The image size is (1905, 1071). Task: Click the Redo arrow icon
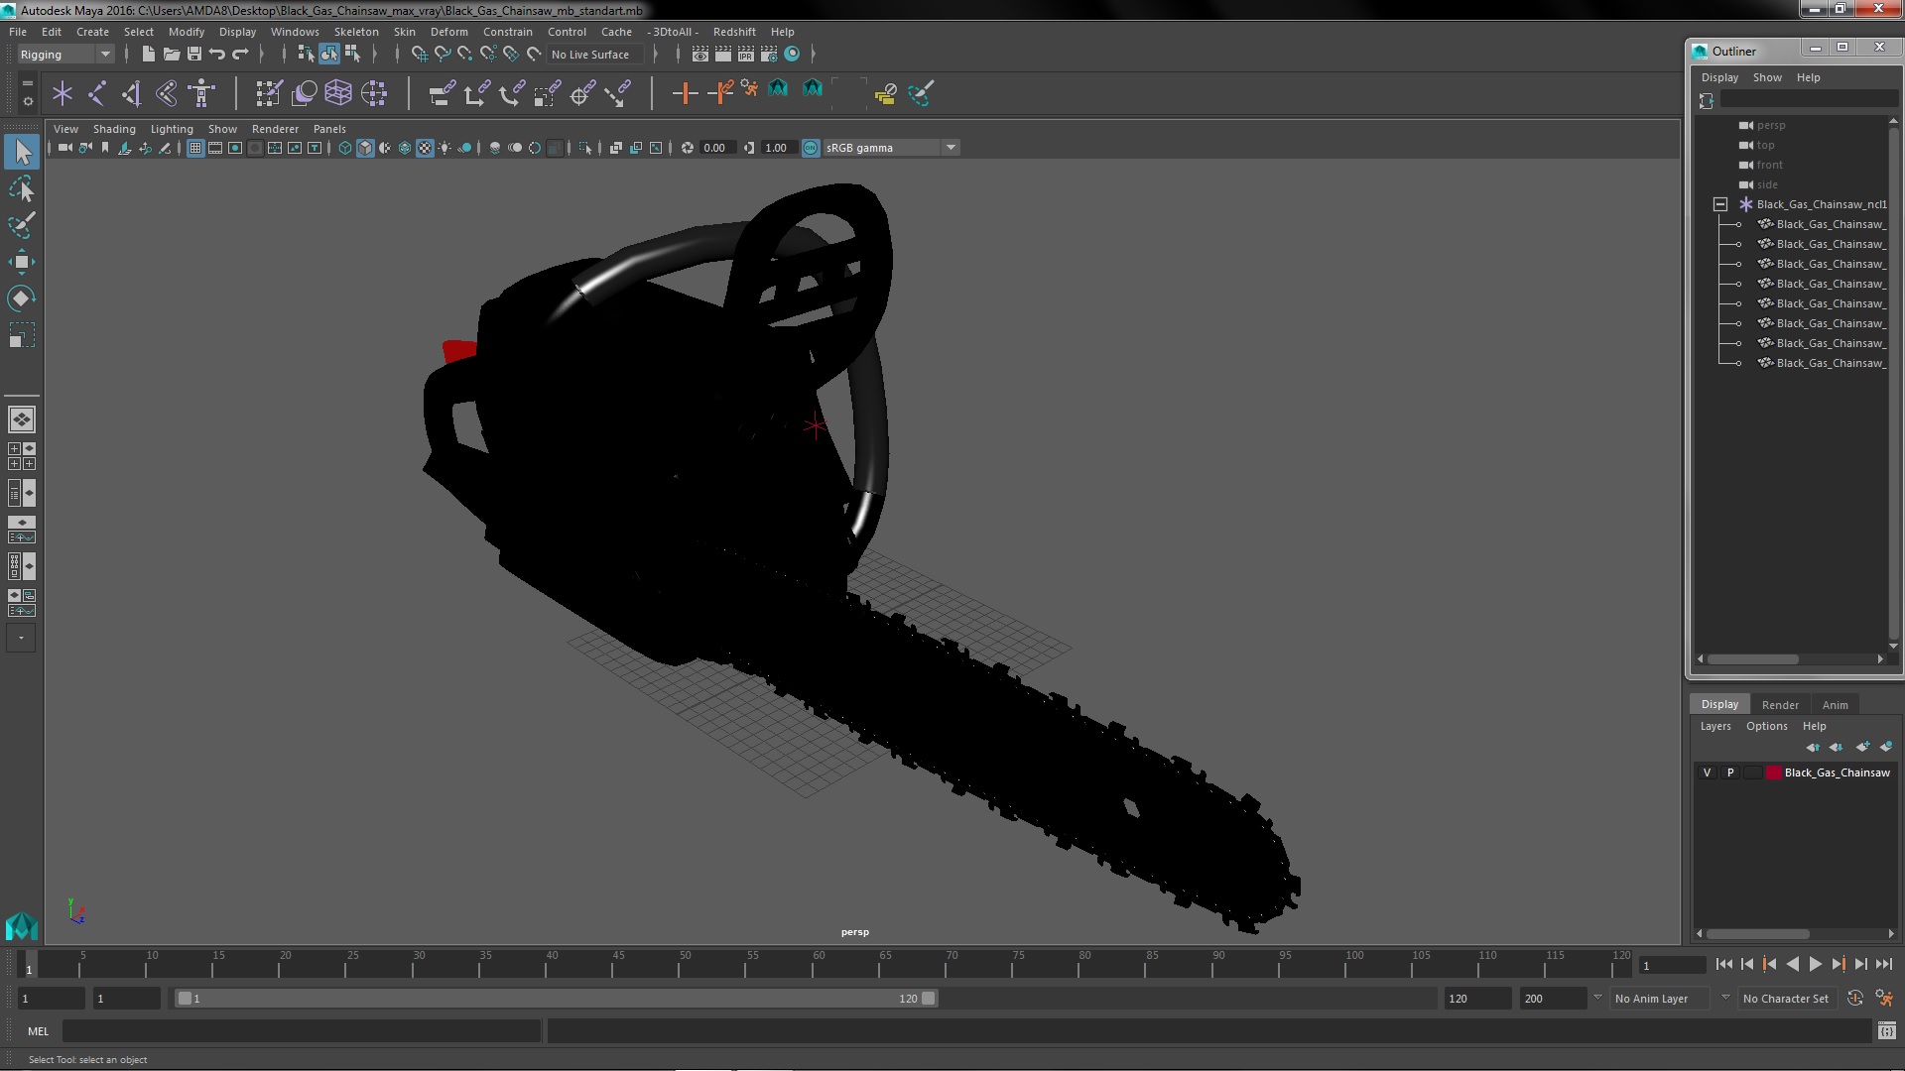pyautogui.click(x=240, y=54)
